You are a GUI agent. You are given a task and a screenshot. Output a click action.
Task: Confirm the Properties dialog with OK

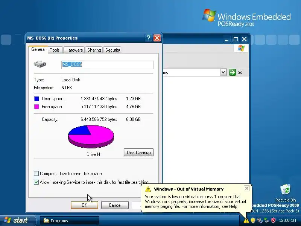point(84,205)
